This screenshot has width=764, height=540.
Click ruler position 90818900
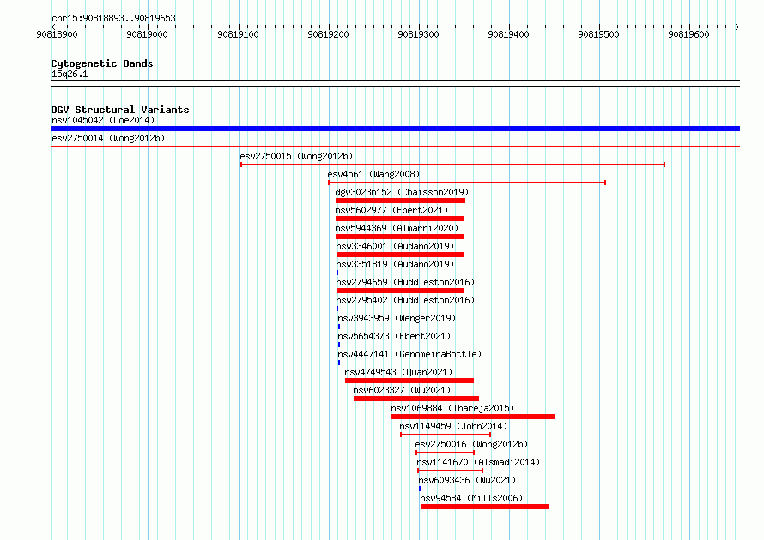pyautogui.click(x=57, y=34)
